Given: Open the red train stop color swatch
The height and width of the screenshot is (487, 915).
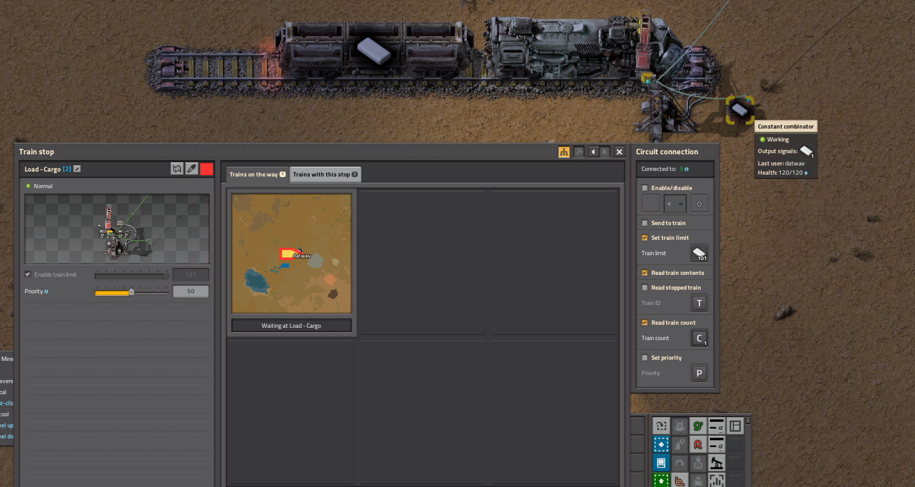Looking at the screenshot, I should [206, 169].
